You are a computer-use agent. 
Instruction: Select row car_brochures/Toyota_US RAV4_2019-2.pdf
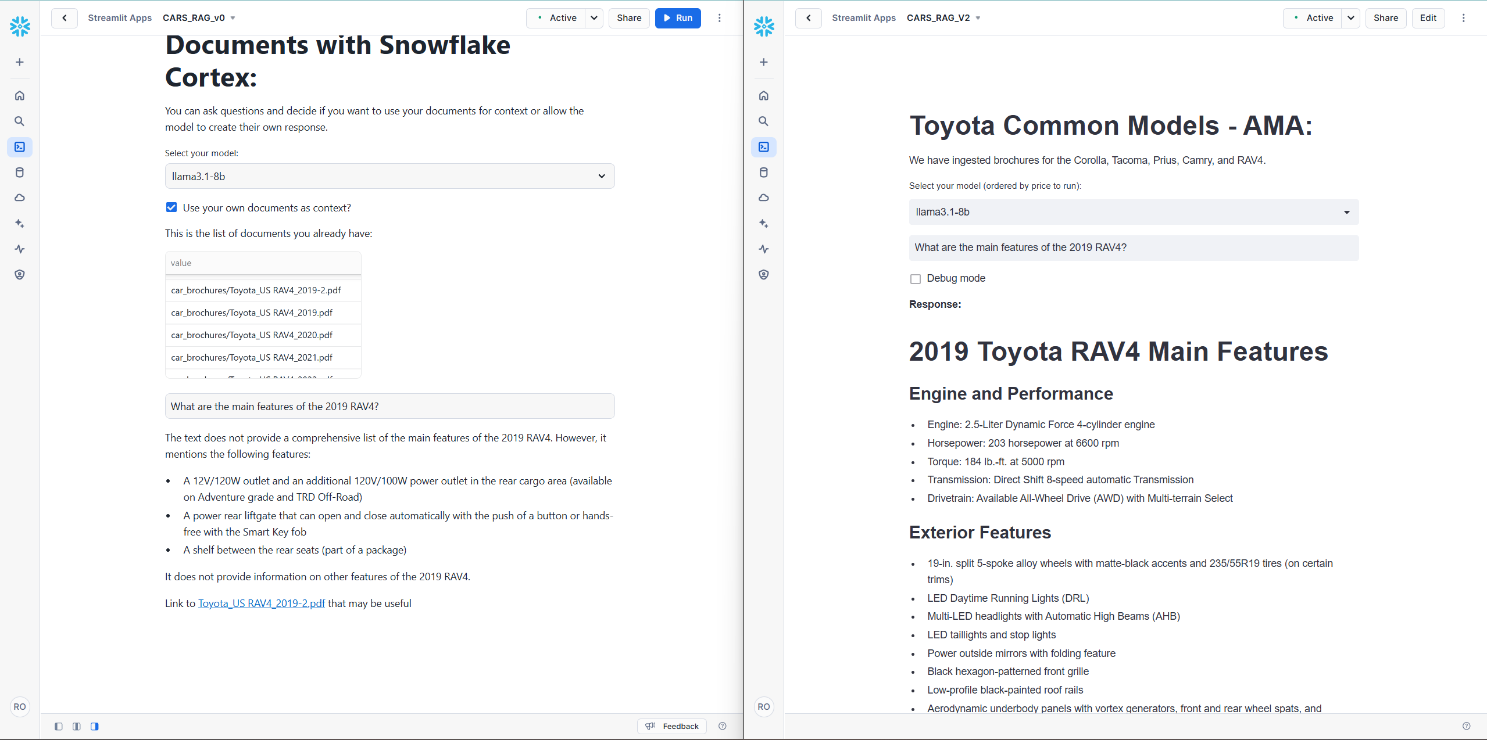click(x=263, y=290)
